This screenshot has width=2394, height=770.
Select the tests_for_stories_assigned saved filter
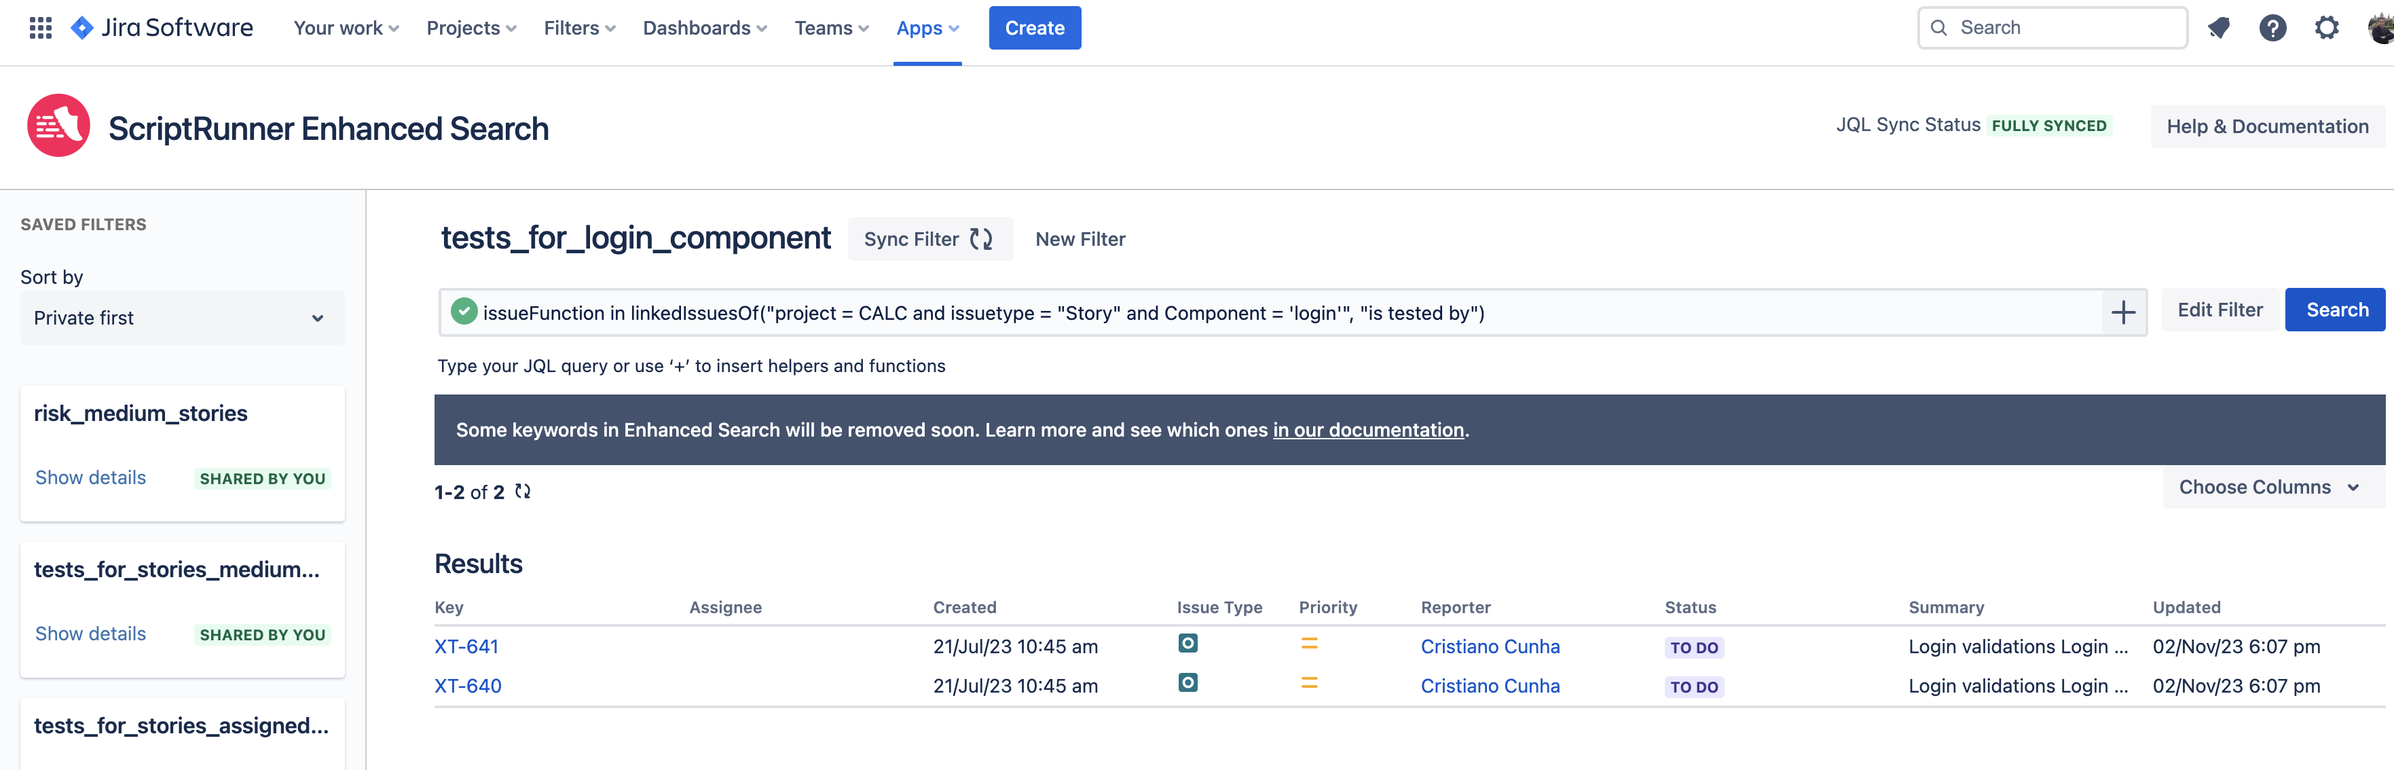pos(181,725)
